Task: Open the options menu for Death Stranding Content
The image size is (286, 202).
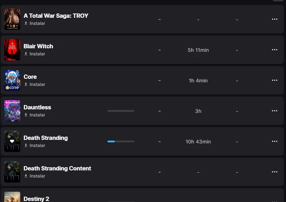Action: tap(274, 172)
